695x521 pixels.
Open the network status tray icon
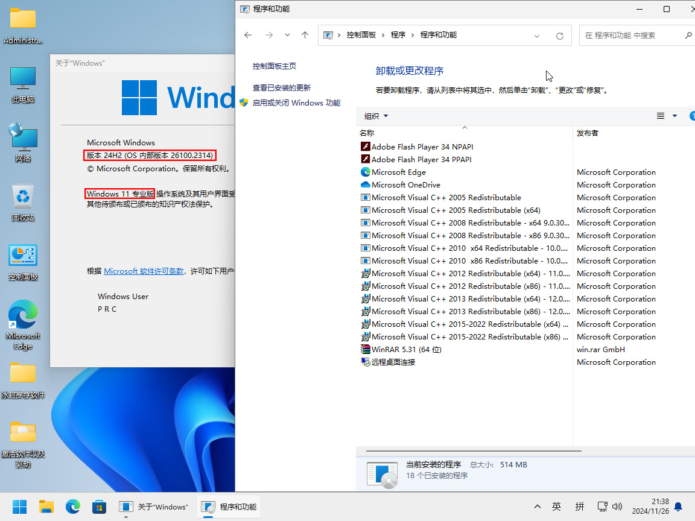coord(602,507)
